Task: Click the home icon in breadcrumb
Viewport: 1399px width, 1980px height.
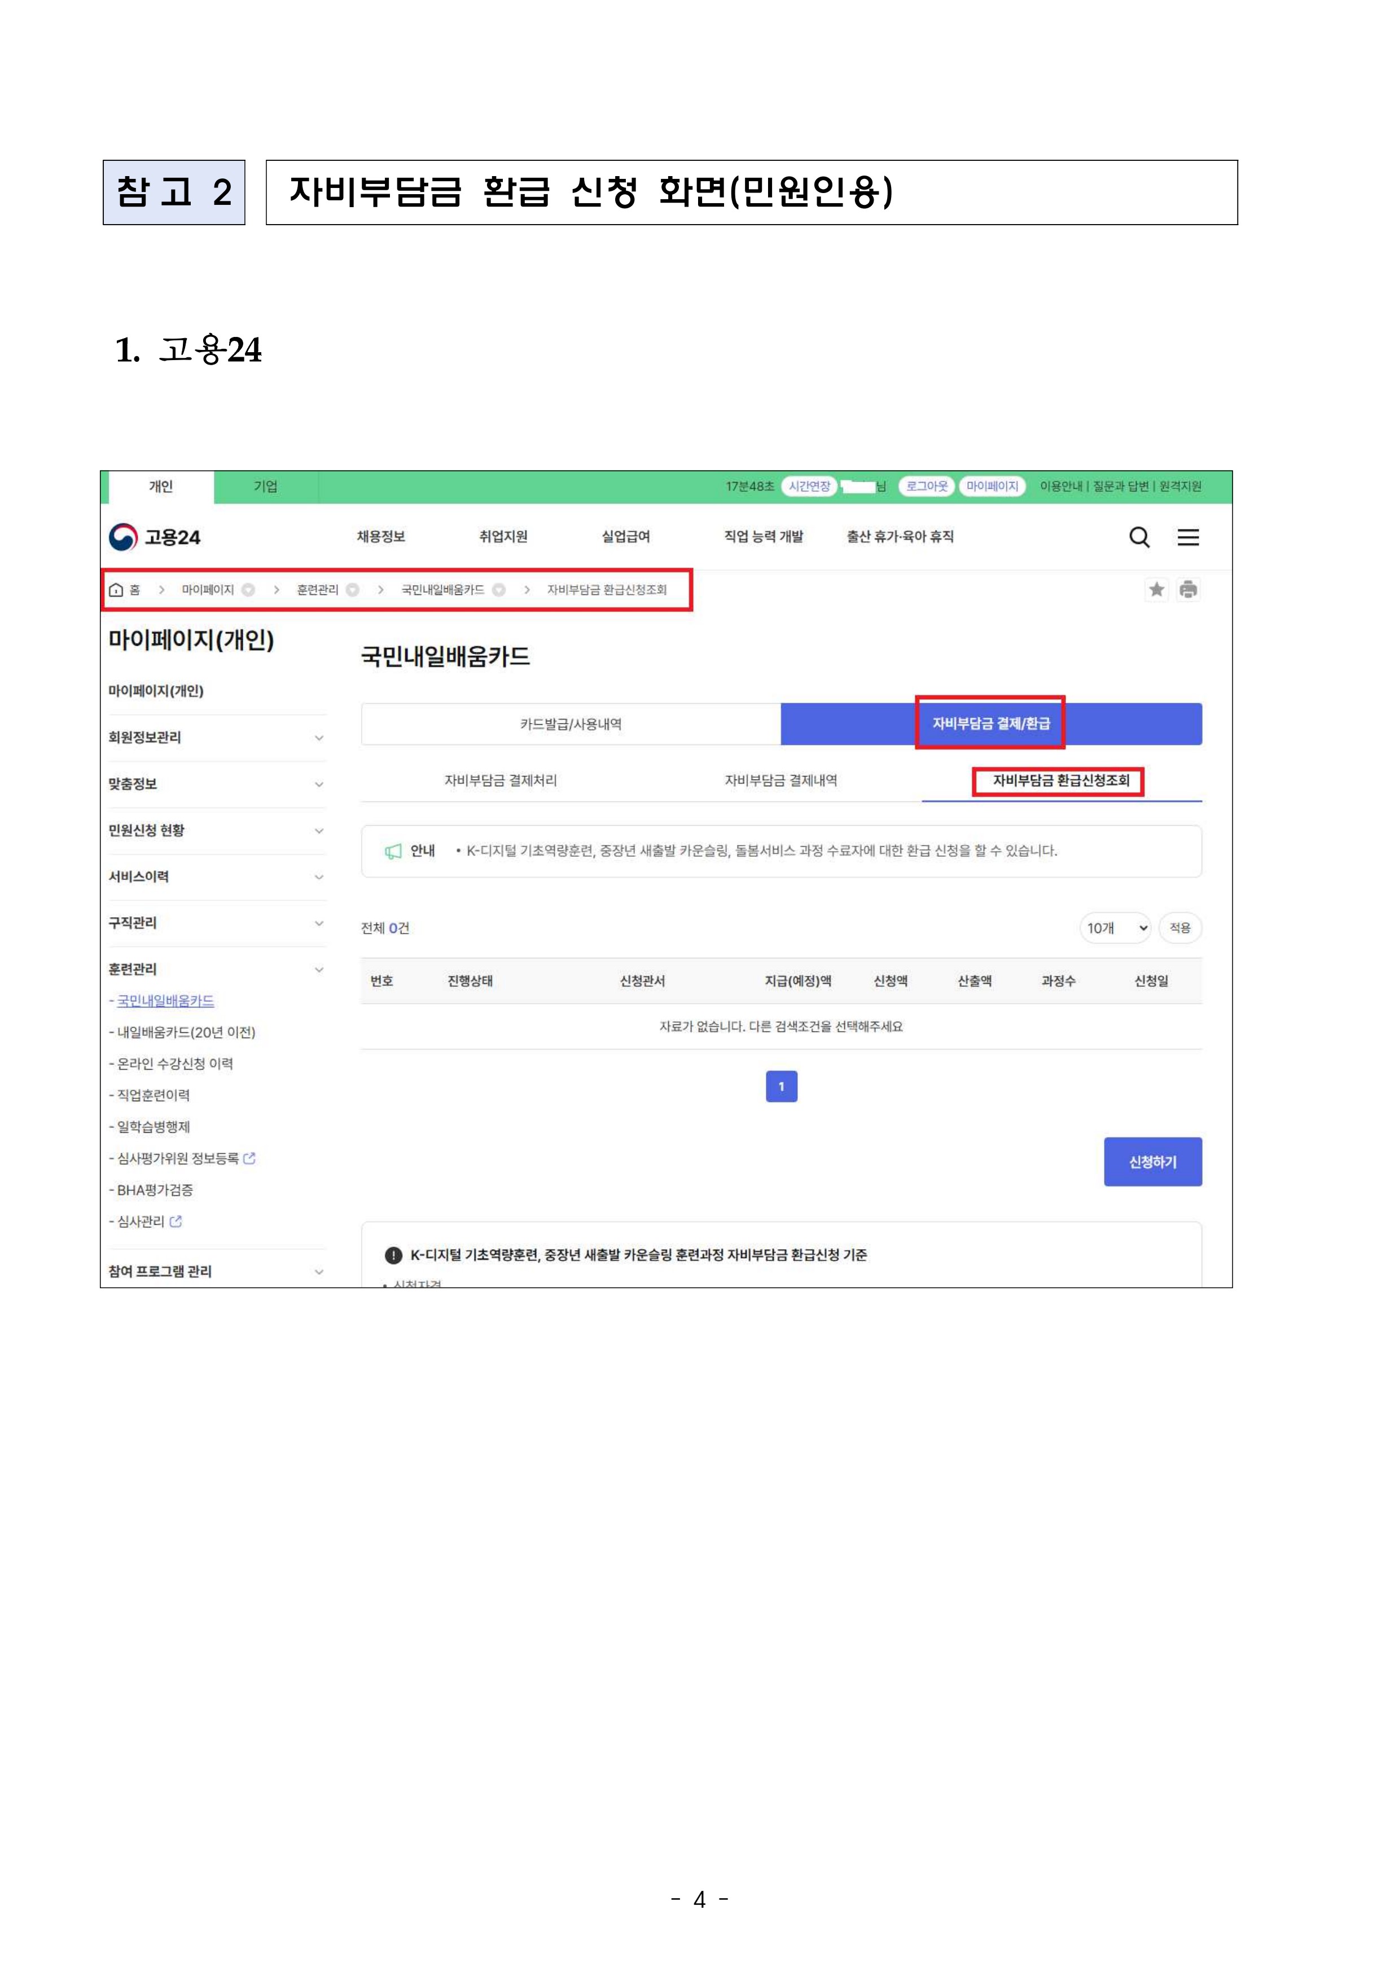Action: click(116, 590)
